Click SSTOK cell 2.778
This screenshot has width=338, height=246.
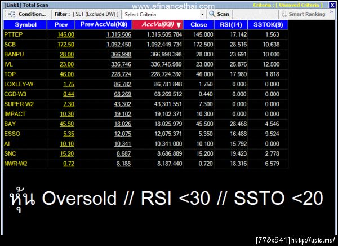click(x=272, y=154)
